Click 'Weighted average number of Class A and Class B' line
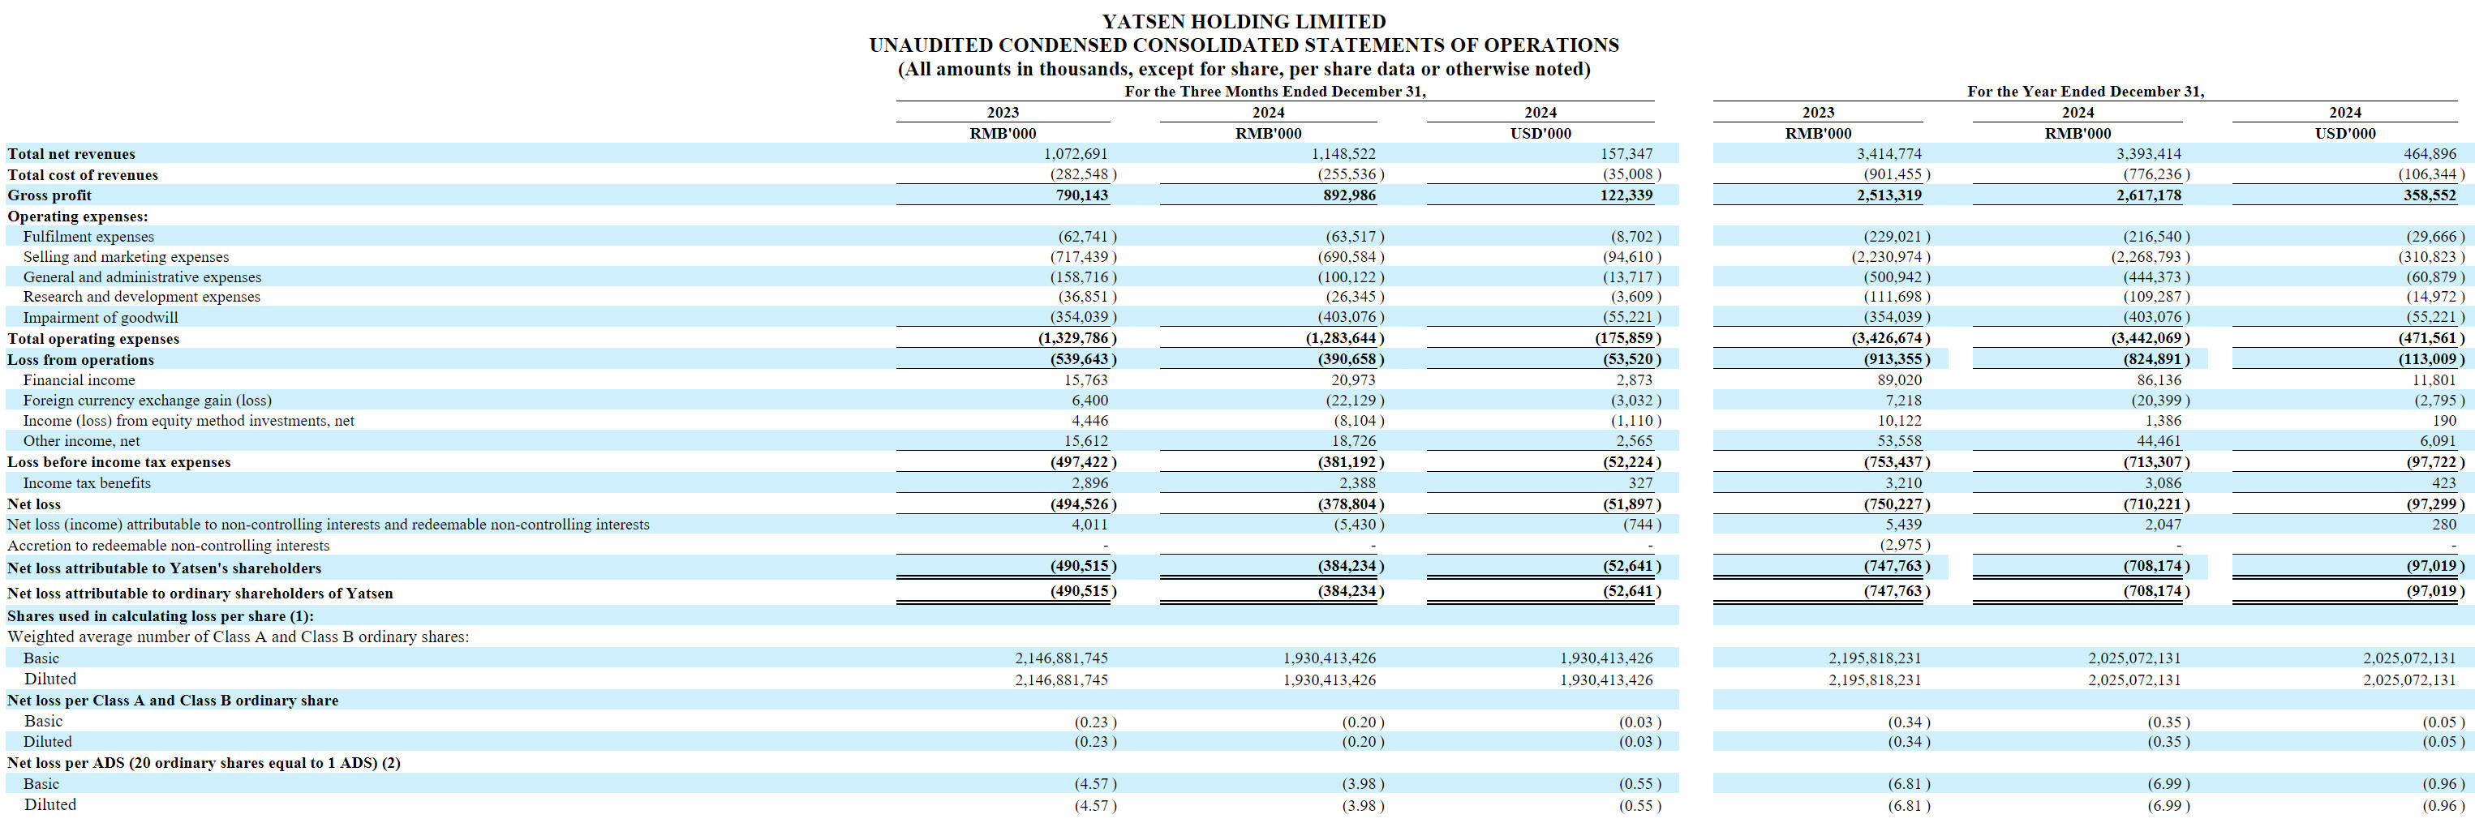The width and height of the screenshot is (2475, 823). coord(238,637)
